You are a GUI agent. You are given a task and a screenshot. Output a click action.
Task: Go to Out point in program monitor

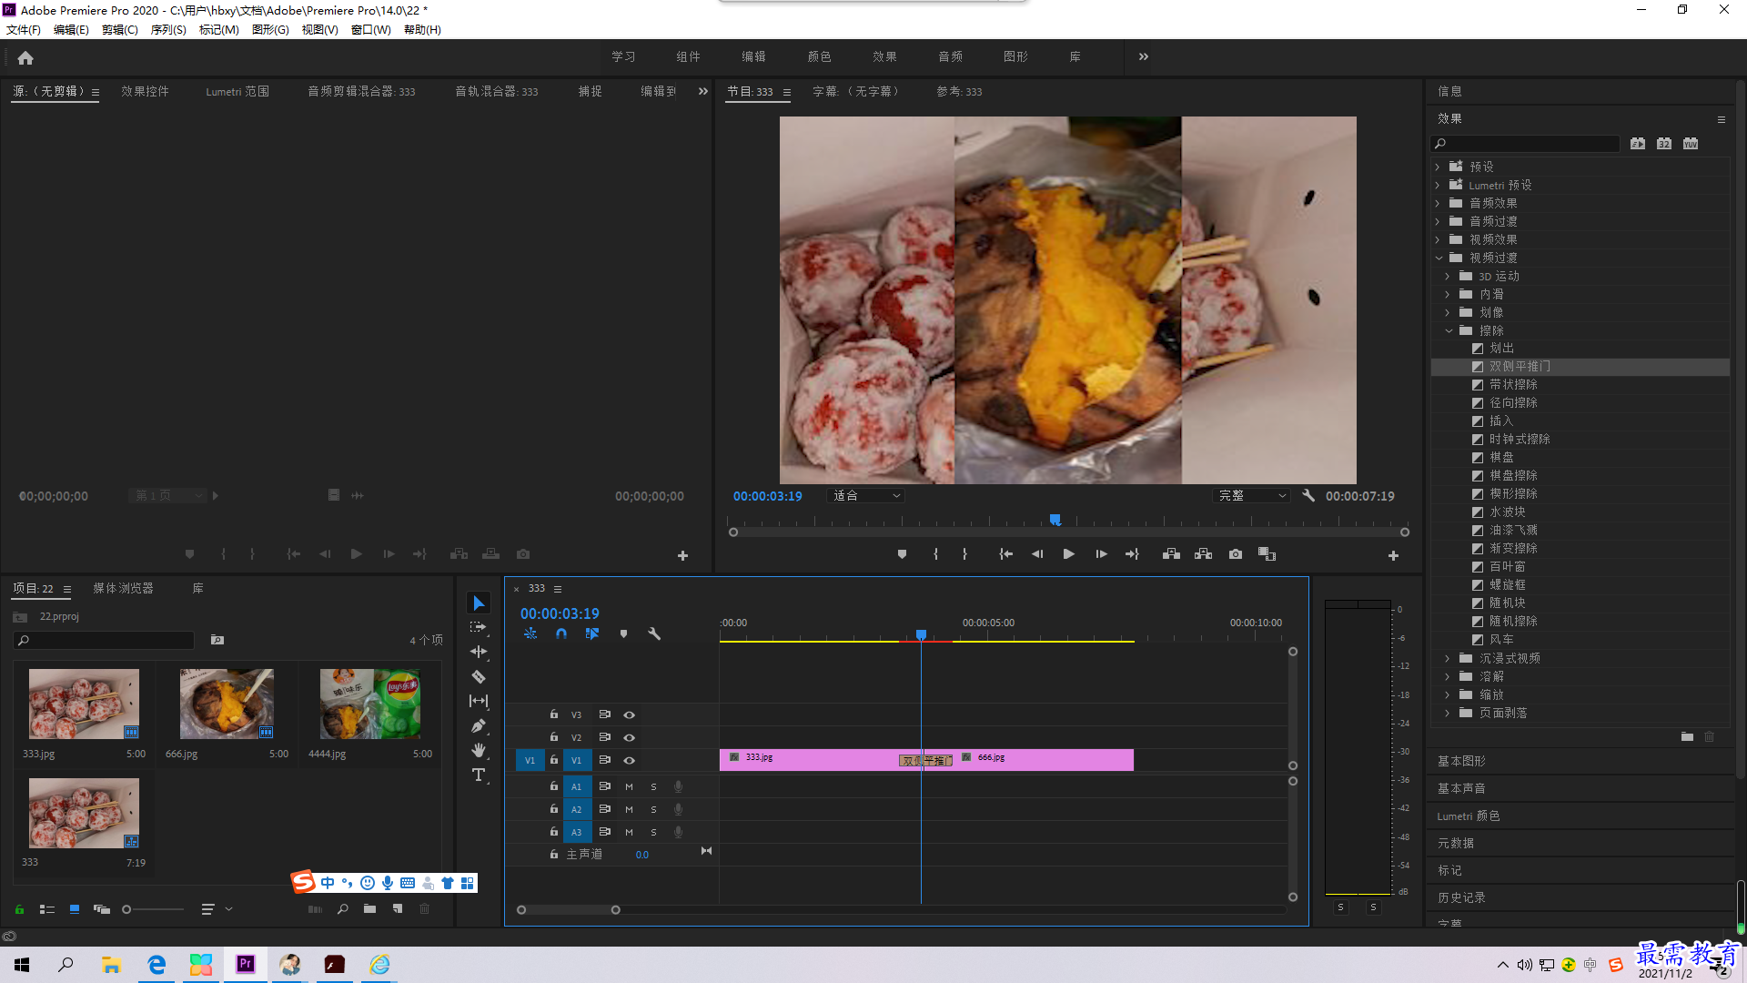[1132, 554]
